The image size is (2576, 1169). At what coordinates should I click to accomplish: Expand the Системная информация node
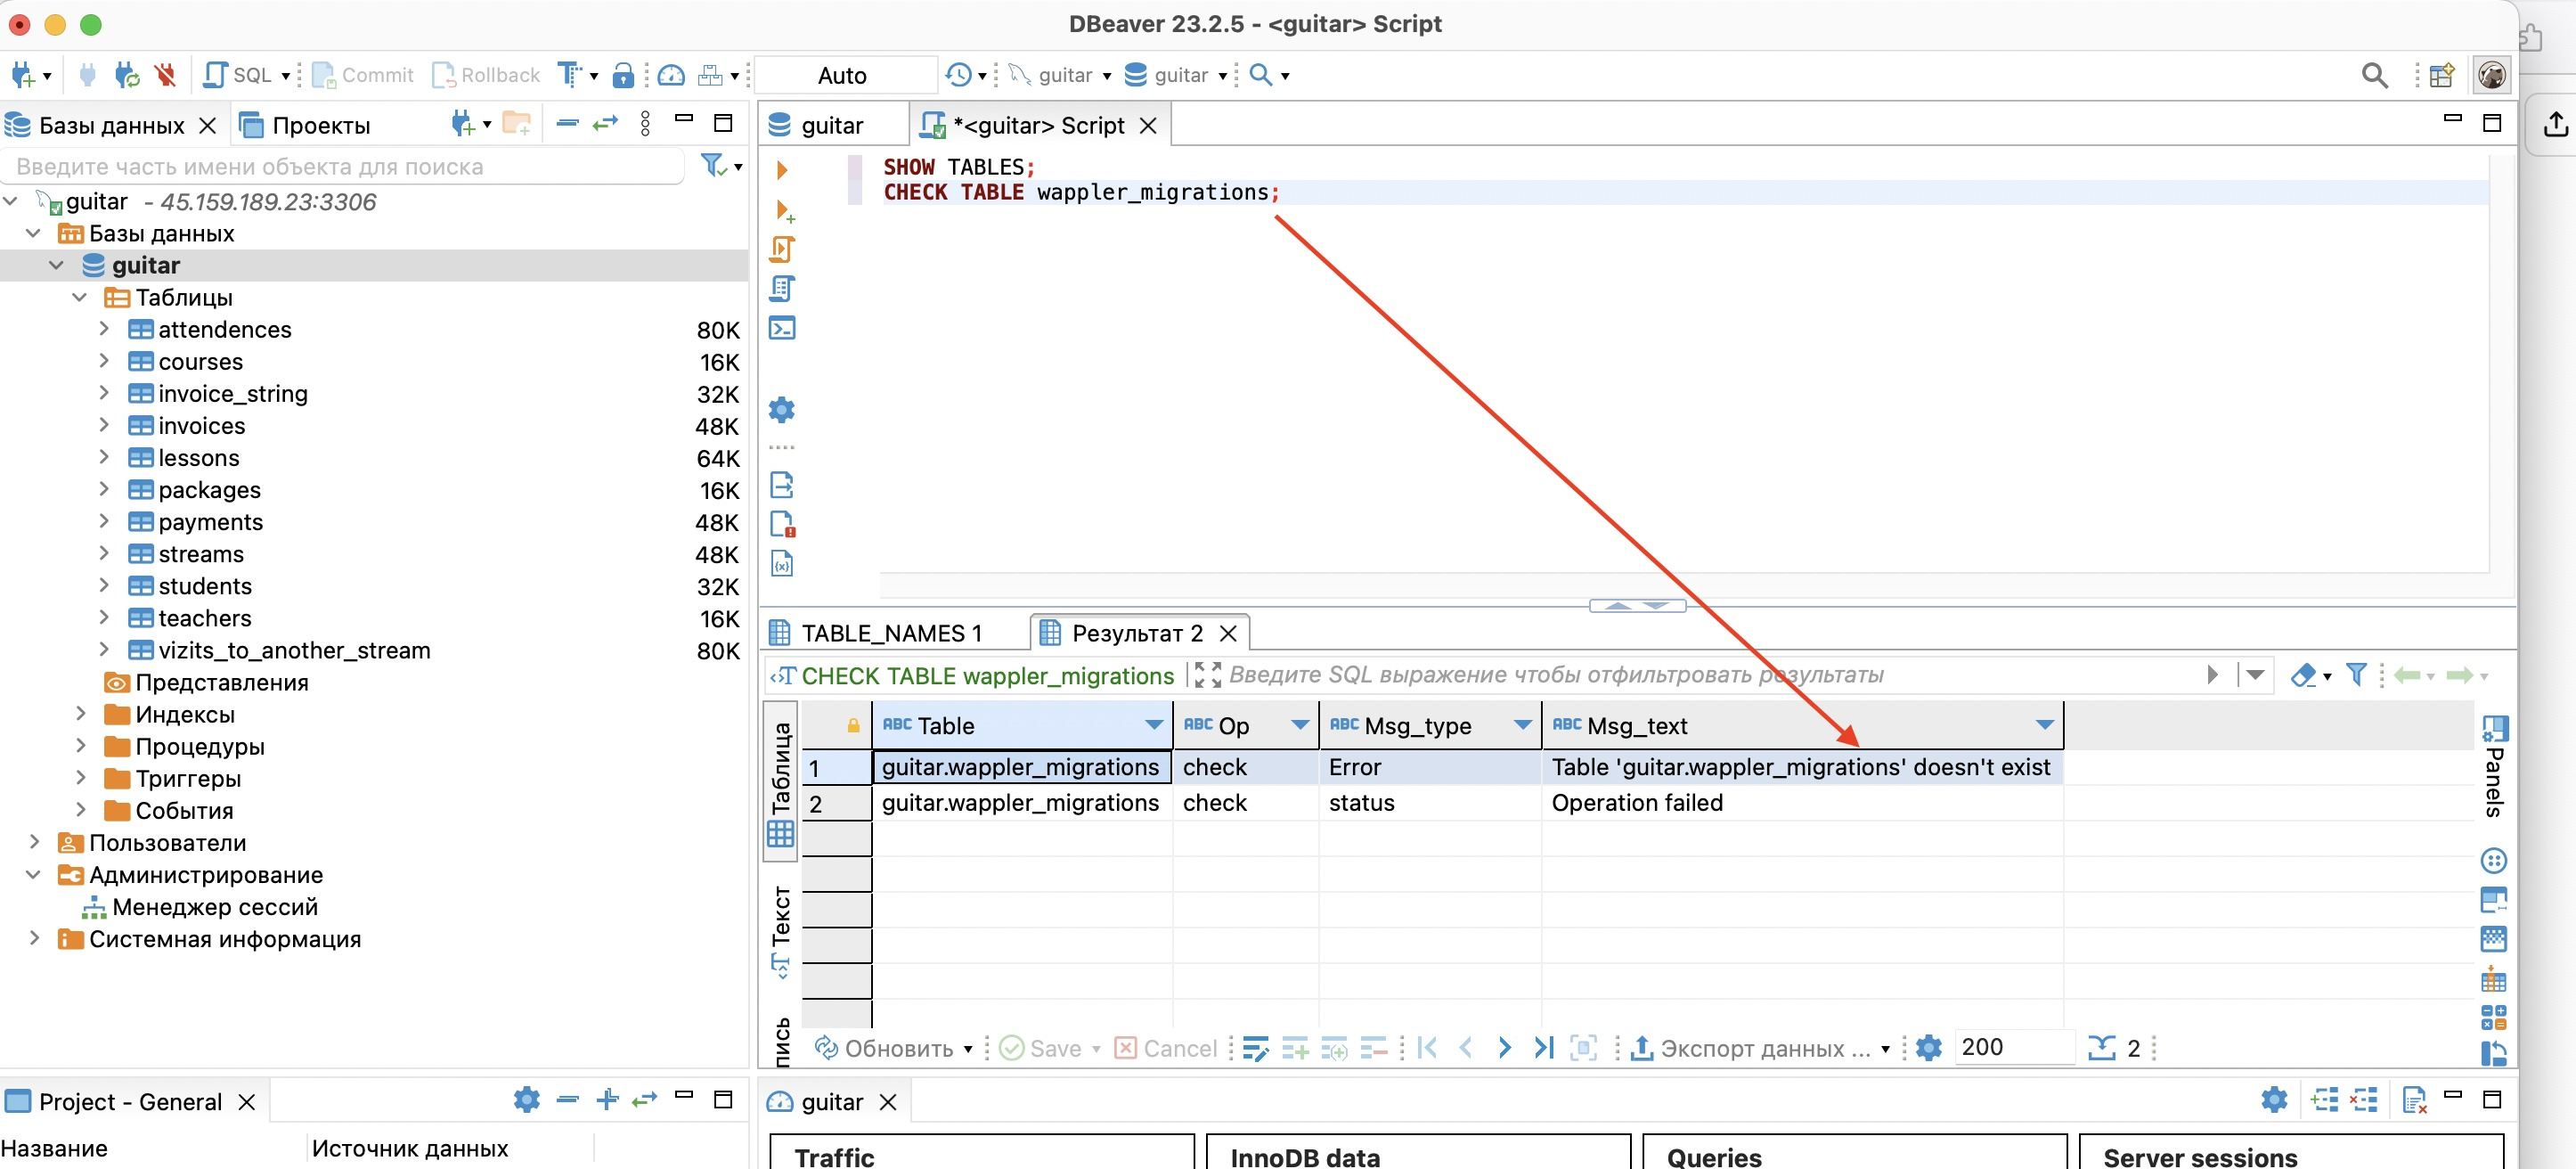[x=34, y=938]
